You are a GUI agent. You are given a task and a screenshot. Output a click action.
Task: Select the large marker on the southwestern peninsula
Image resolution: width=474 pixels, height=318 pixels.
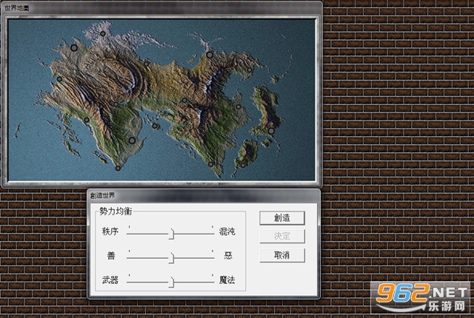(132, 141)
